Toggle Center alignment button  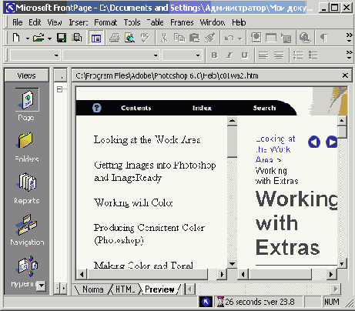point(279,55)
